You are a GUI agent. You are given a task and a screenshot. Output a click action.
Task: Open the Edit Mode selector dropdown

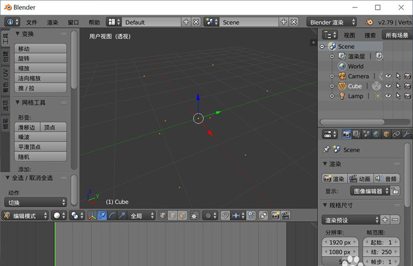tap(26, 216)
